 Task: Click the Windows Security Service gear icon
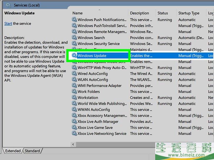pos(74,44)
